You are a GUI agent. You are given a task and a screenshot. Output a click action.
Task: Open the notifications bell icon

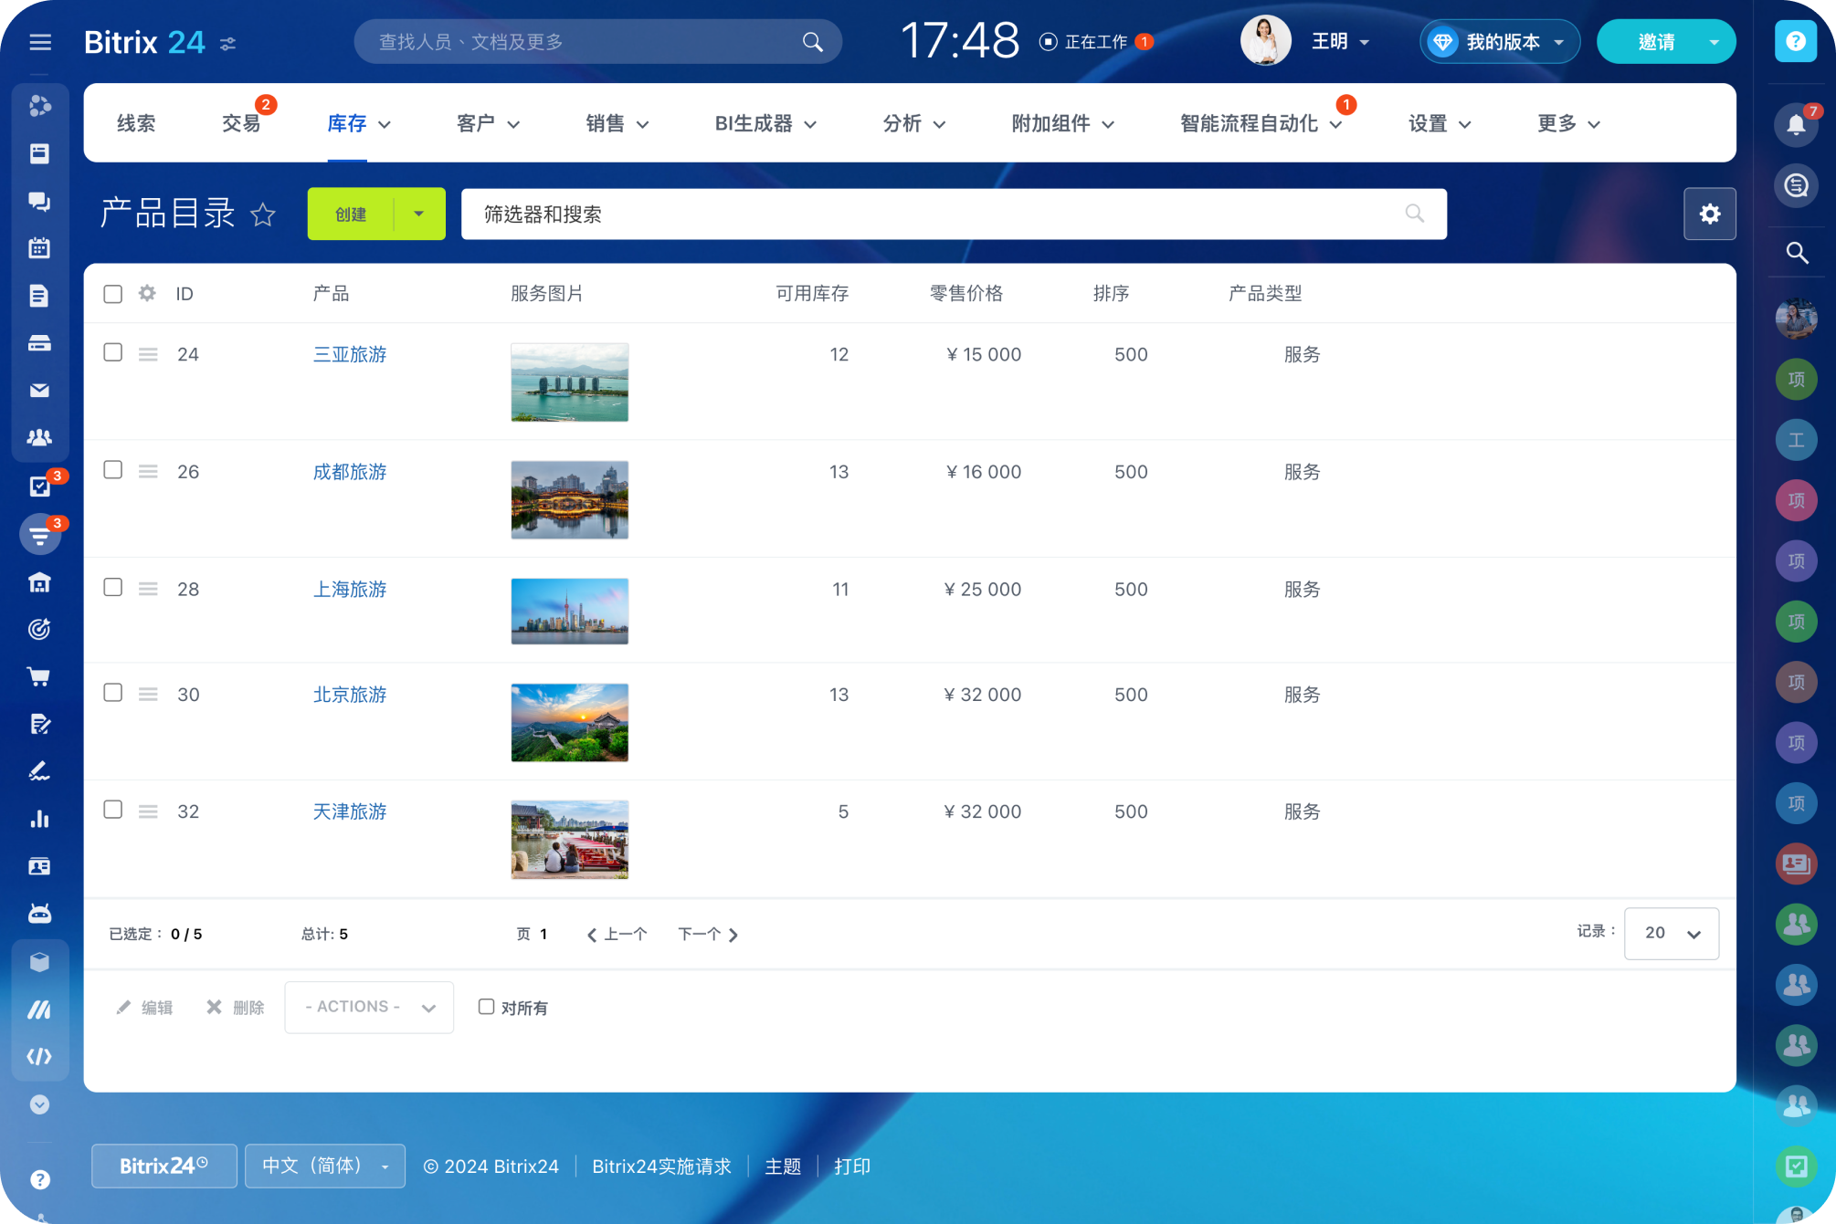point(1795,124)
